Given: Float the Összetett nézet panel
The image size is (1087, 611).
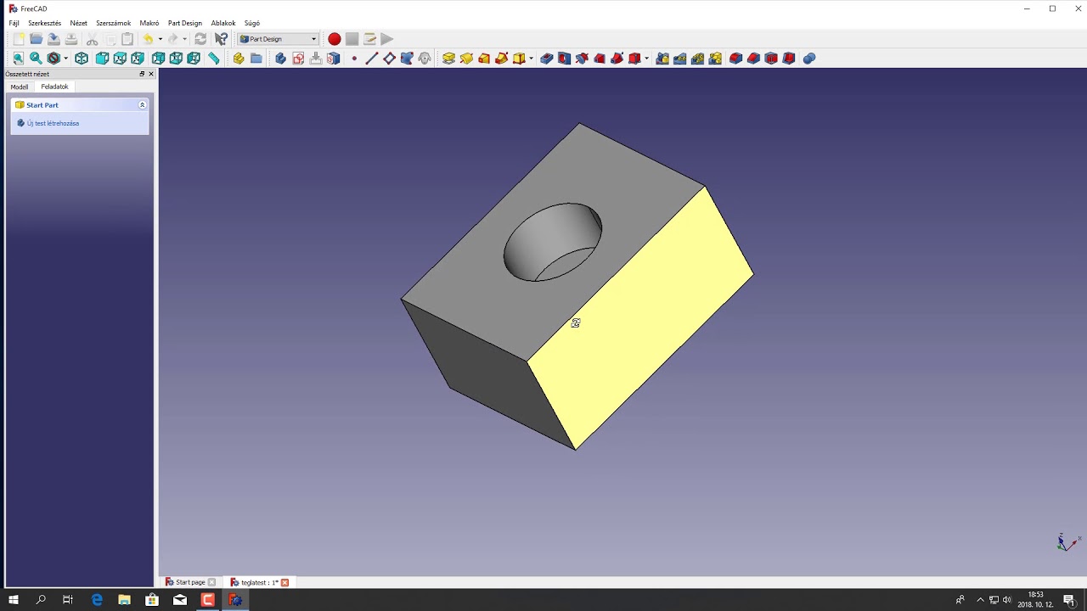Looking at the screenshot, I should tap(143, 74).
